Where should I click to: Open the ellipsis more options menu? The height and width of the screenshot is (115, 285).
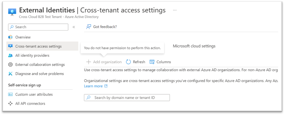(x=175, y=10)
